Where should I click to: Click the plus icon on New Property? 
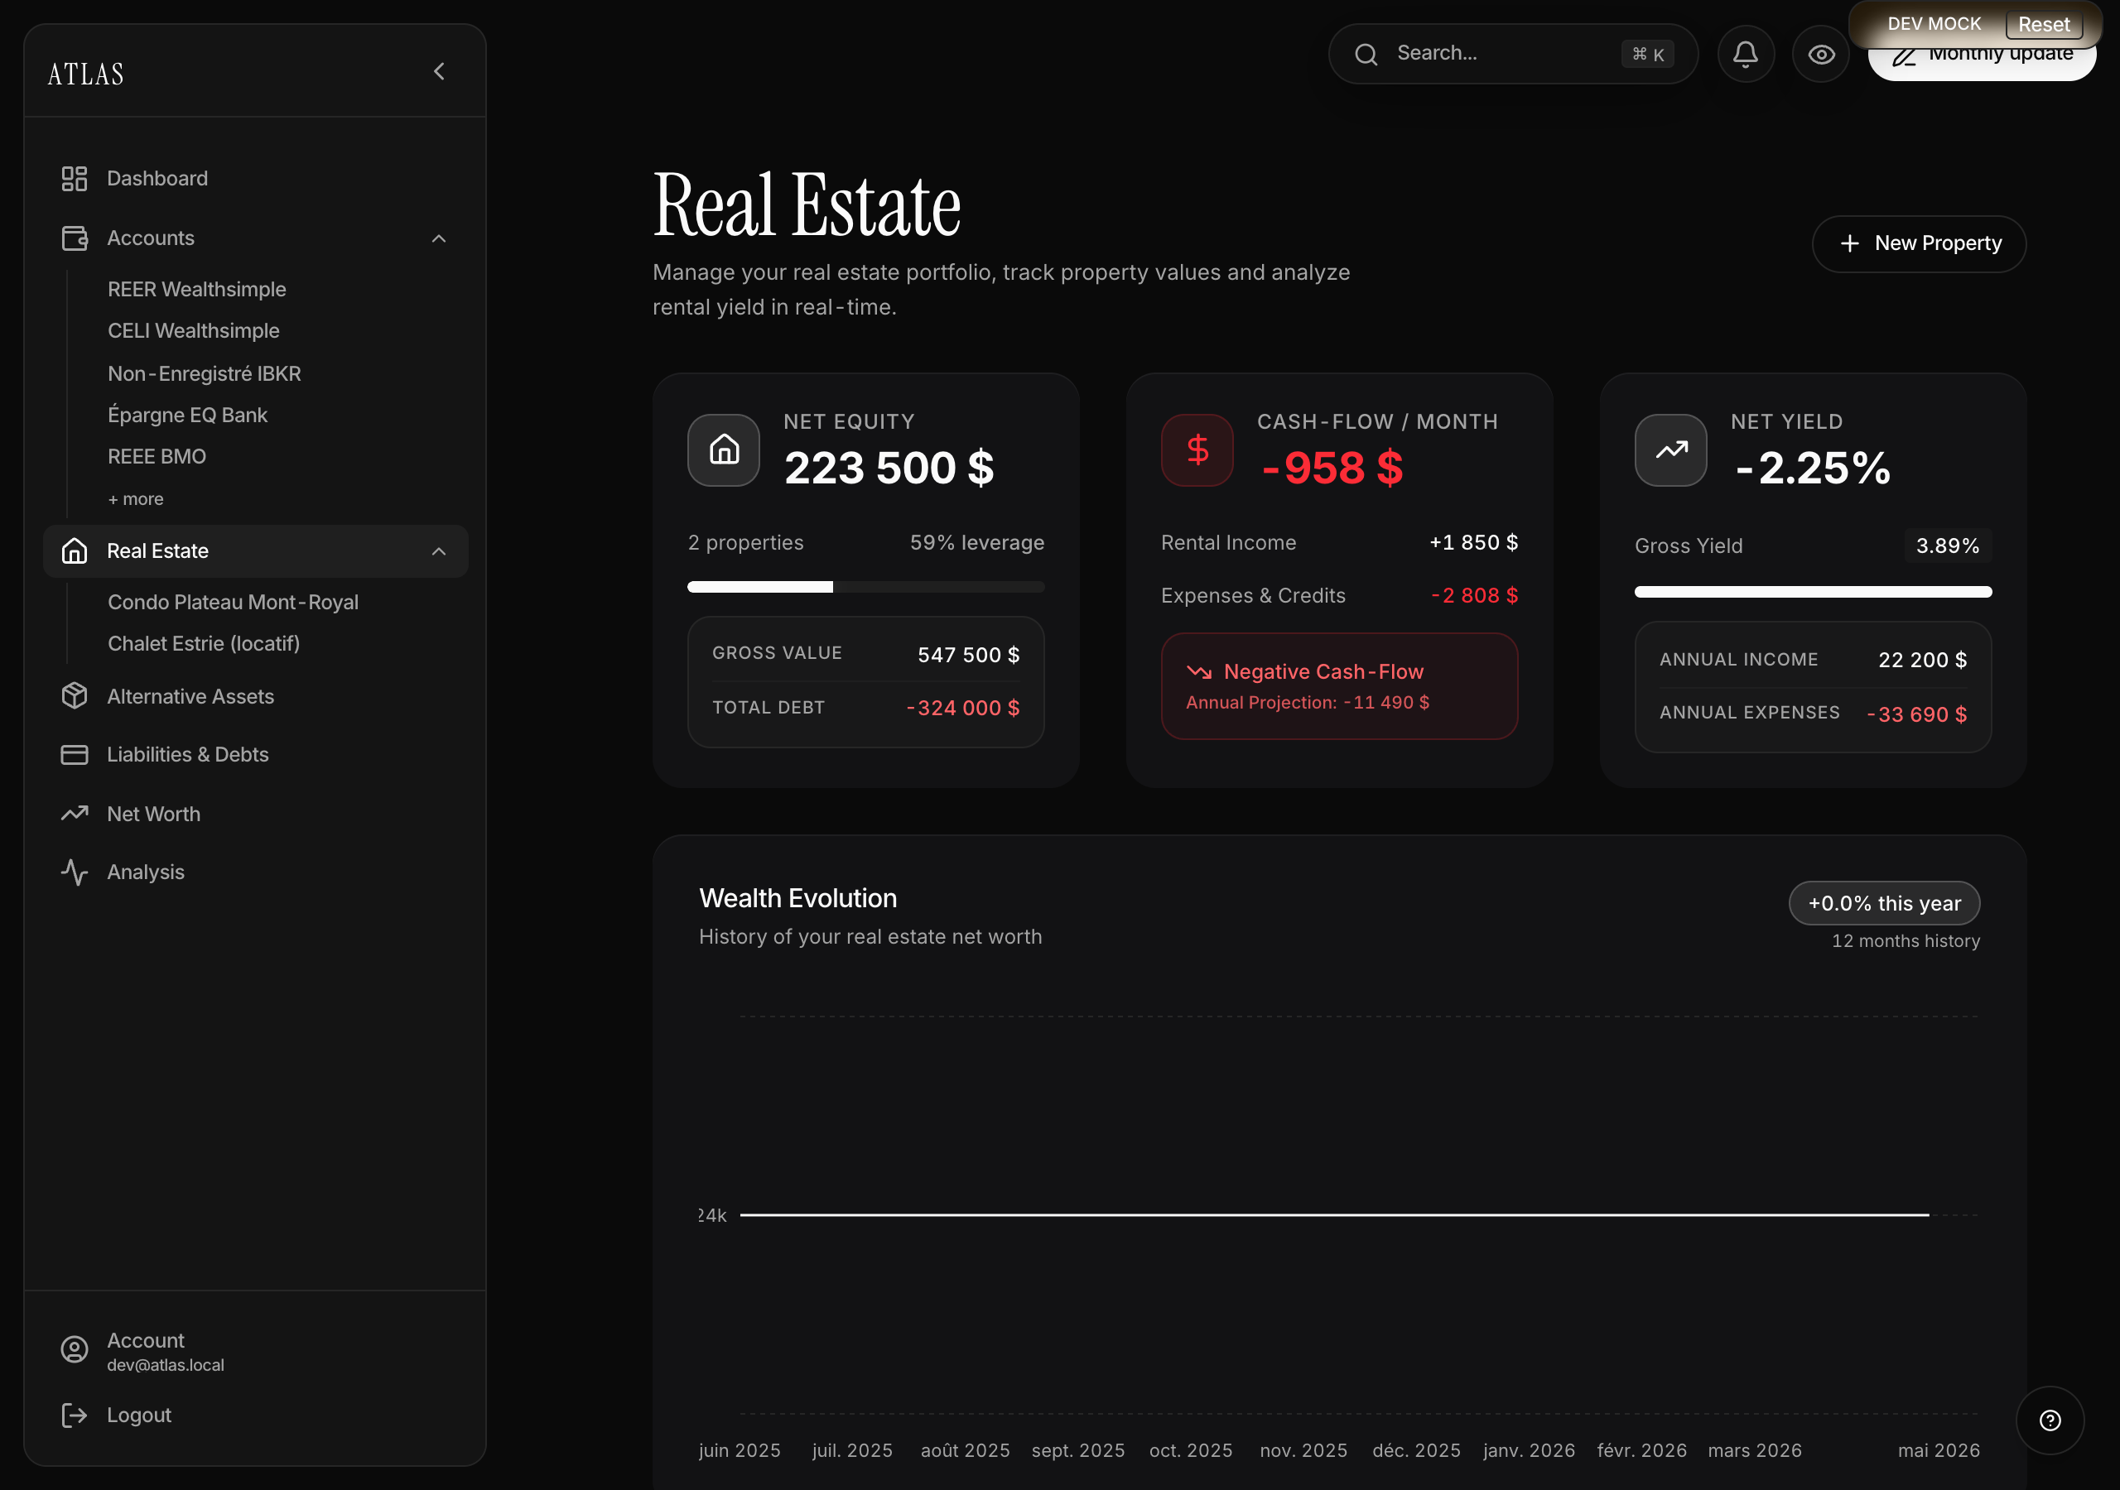click(x=1849, y=243)
